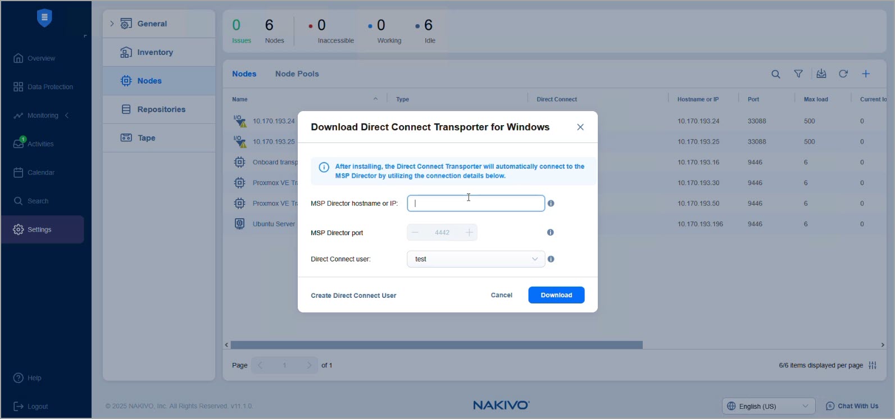
Task: Open Search in sidebar
Action: [x=31, y=201]
